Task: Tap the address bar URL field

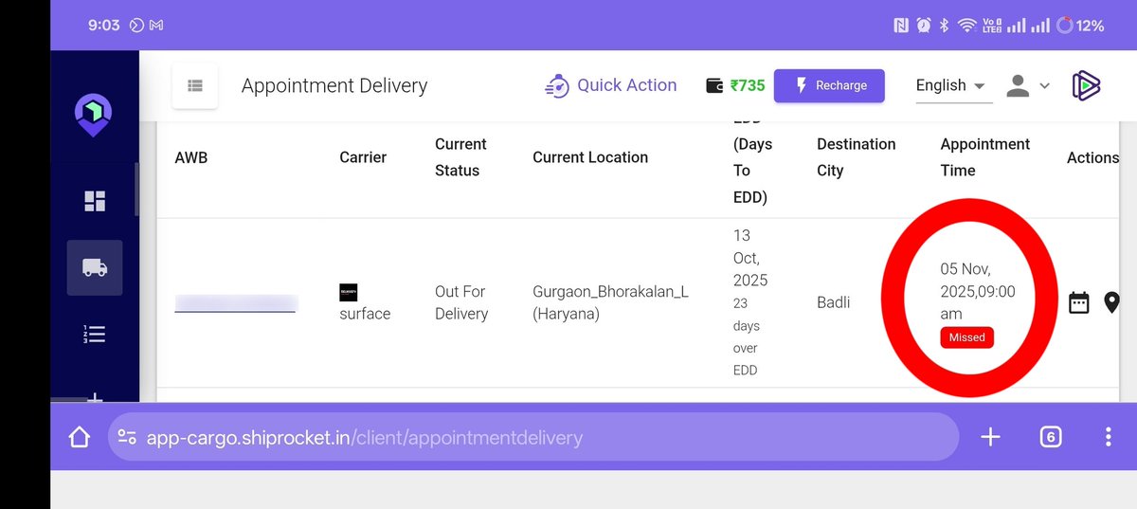Action: pos(533,437)
